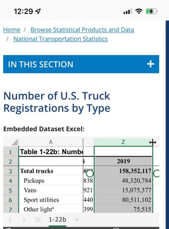The image size is (169, 229).
Task: Go to next sheet arrow
Action: click(24, 220)
